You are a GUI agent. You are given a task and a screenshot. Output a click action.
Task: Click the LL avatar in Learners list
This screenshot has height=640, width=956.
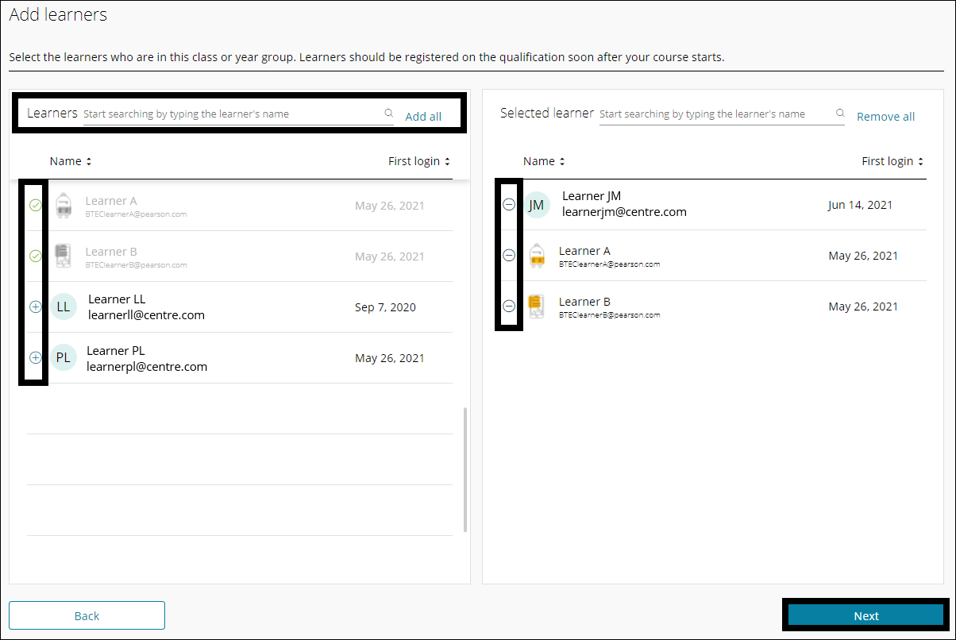[64, 307]
